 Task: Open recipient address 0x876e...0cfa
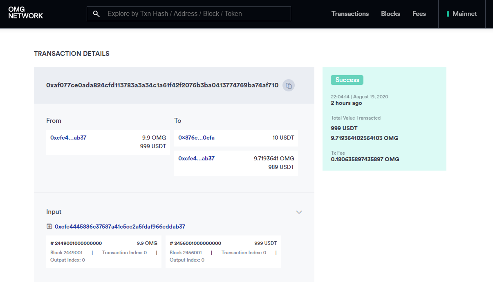pos(196,138)
